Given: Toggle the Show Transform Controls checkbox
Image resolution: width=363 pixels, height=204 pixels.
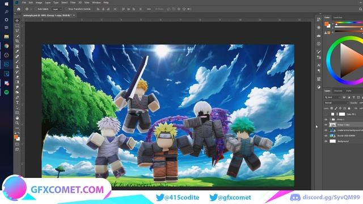Looking at the screenshot, I should (66, 9).
